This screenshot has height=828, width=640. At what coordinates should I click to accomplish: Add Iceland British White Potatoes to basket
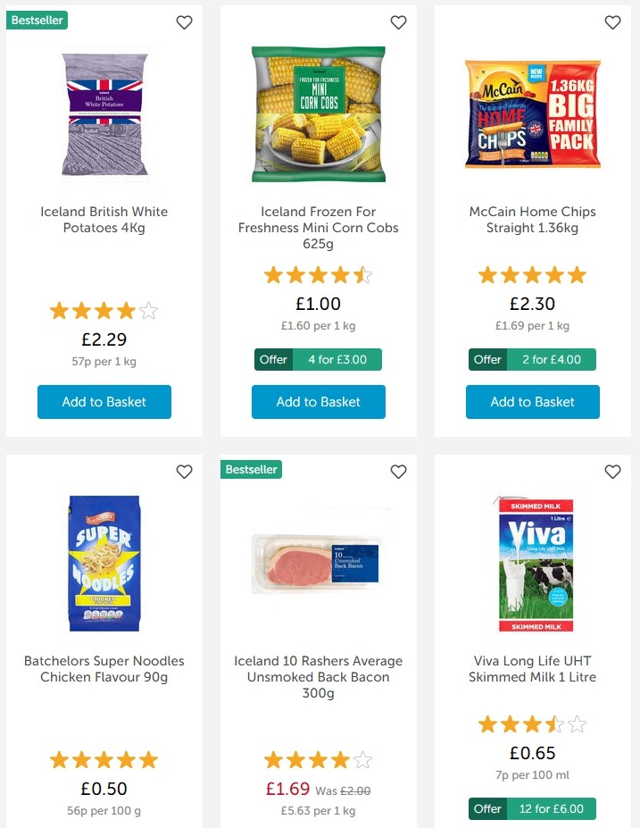tap(104, 402)
